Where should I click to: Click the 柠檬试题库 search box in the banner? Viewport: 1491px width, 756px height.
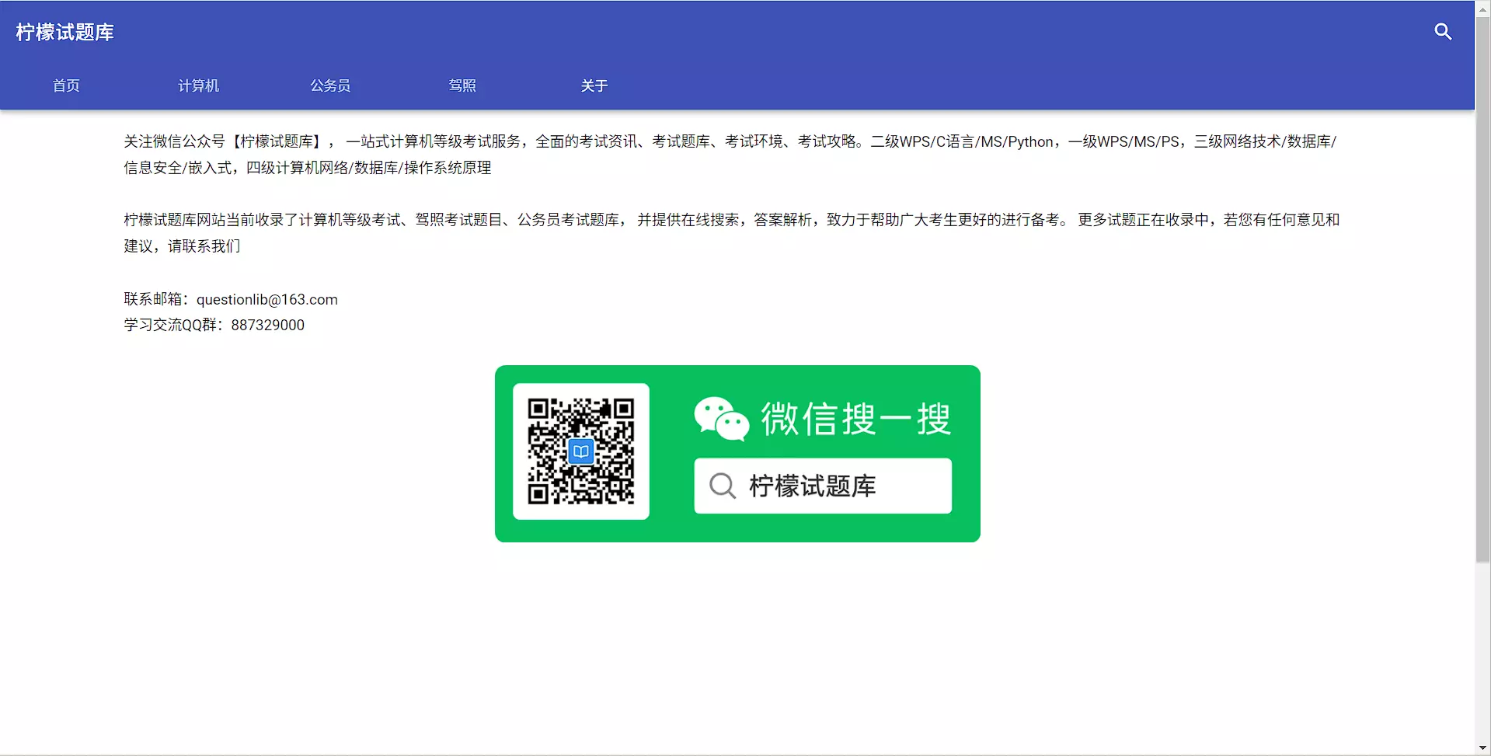[822, 486]
